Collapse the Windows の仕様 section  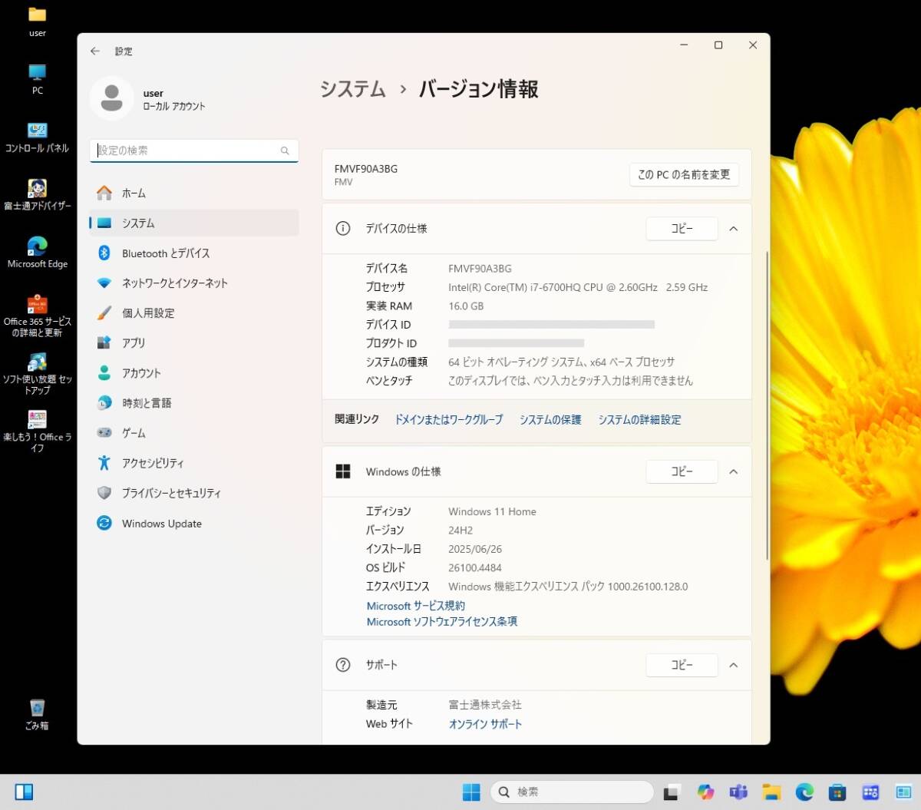(734, 471)
